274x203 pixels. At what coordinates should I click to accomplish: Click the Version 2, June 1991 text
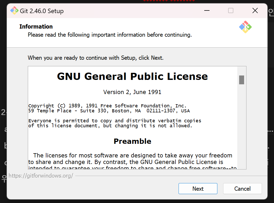(132, 92)
